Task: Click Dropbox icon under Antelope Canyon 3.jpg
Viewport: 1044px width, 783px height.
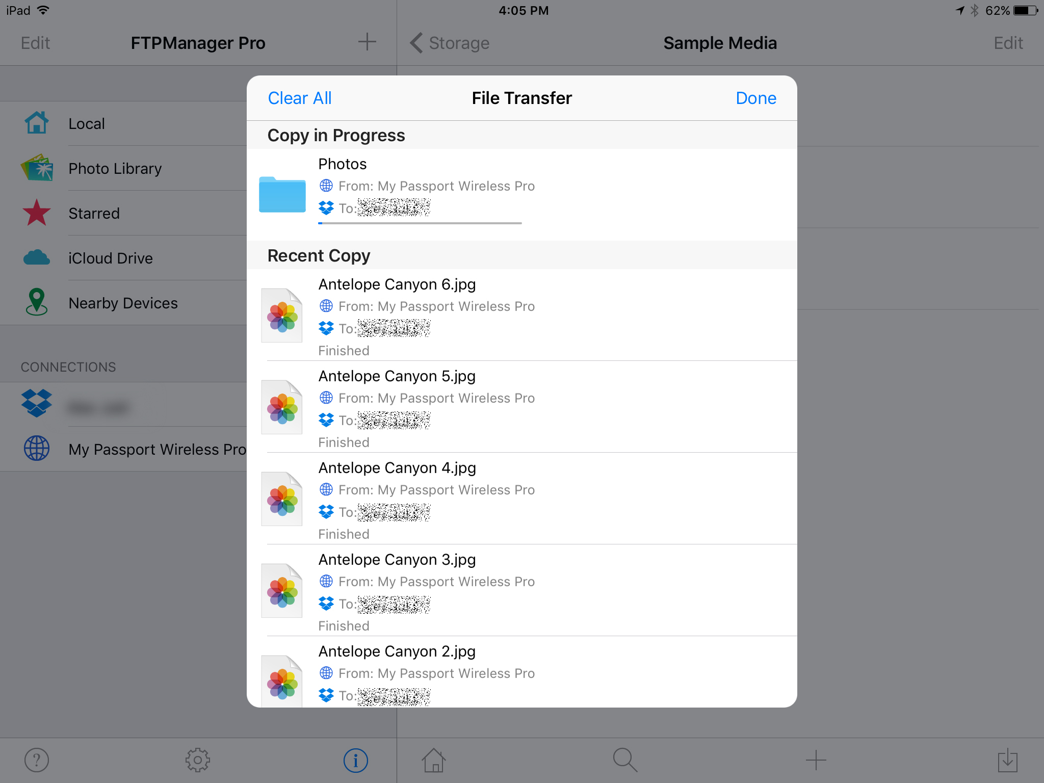Action: click(x=326, y=604)
